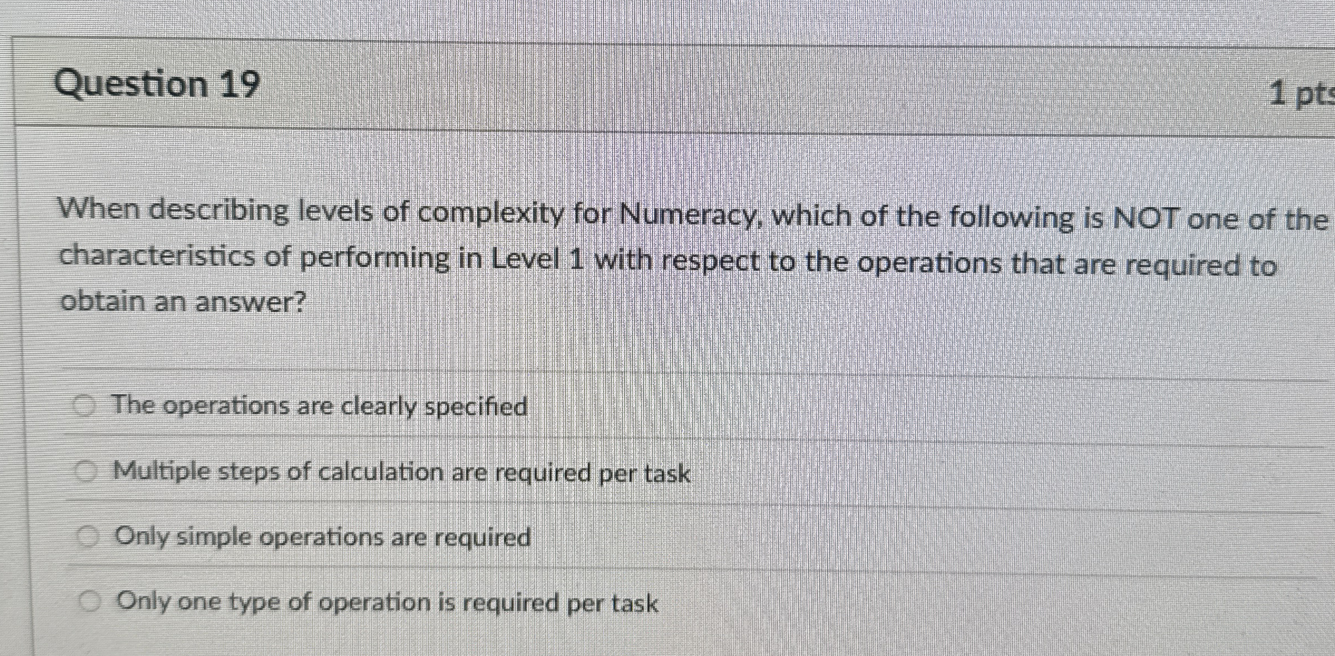Click the 'Question 19' header
This screenshot has height=656, width=1335.
pos(159,82)
